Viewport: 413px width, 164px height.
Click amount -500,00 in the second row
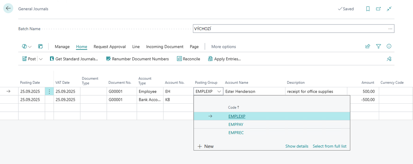pyautogui.click(x=364, y=99)
